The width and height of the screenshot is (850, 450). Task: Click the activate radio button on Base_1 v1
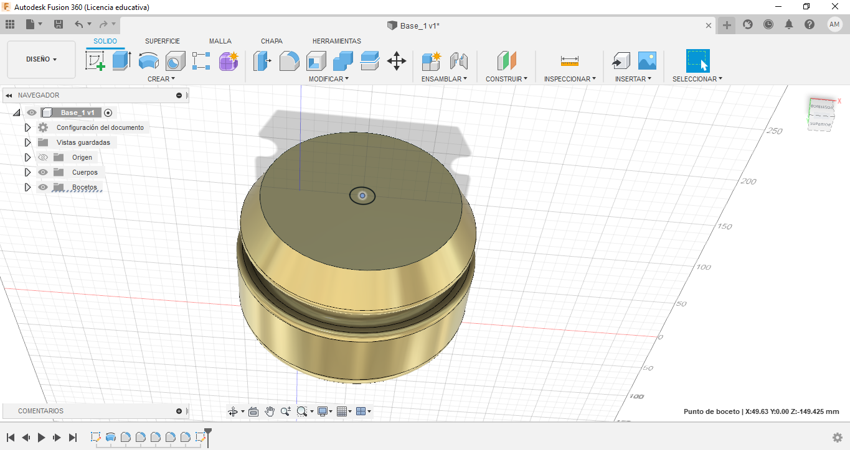tap(108, 112)
